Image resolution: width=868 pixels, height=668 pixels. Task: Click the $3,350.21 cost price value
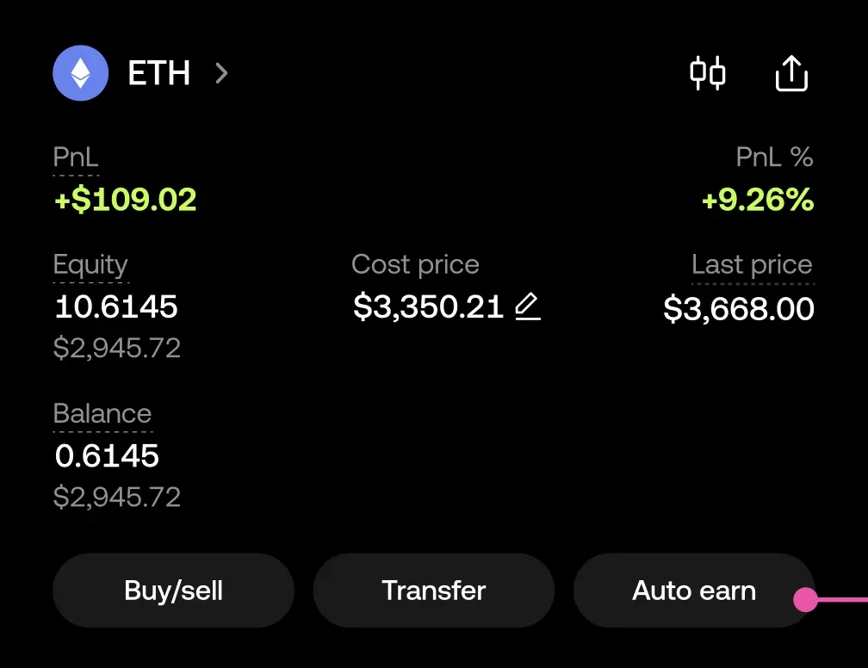[x=428, y=307]
